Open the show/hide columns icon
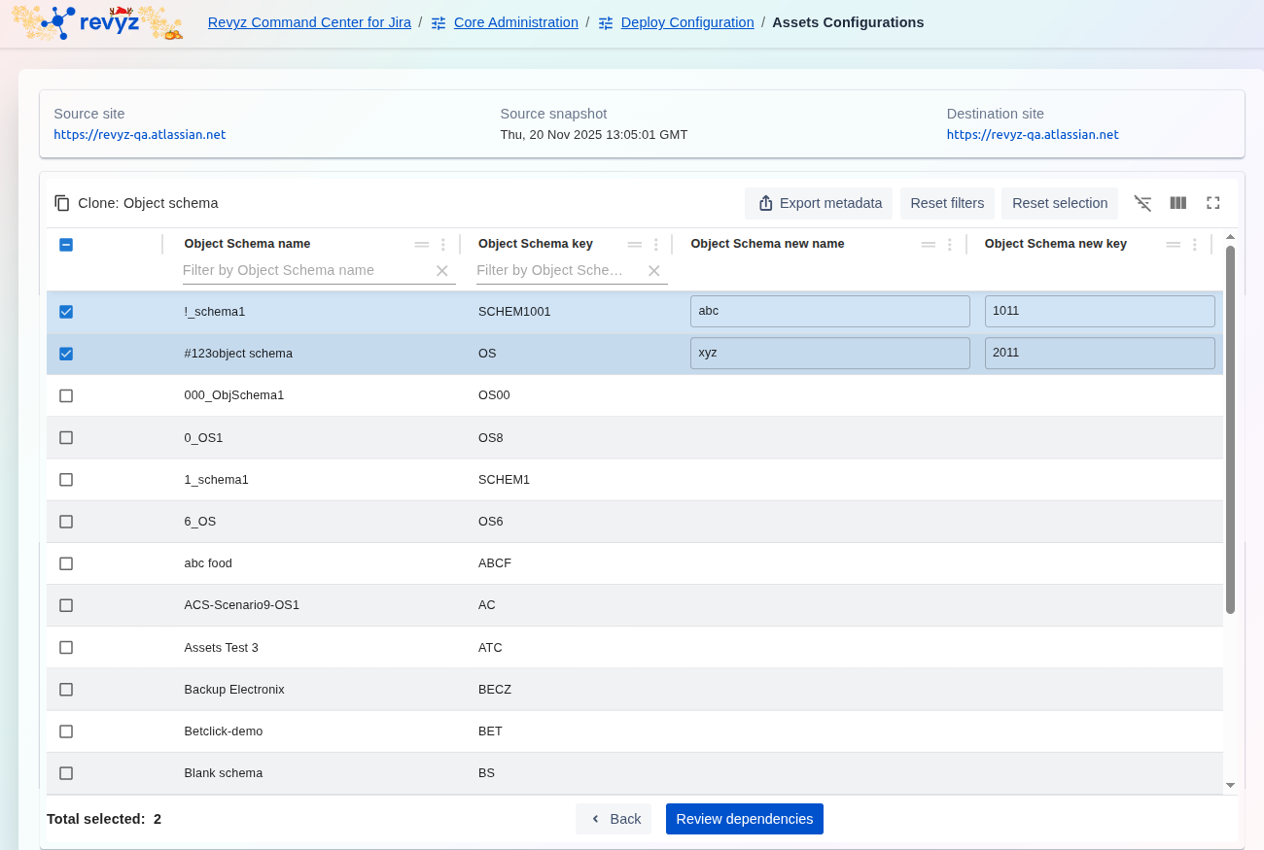This screenshot has width=1264, height=850. pyautogui.click(x=1177, y=203)
